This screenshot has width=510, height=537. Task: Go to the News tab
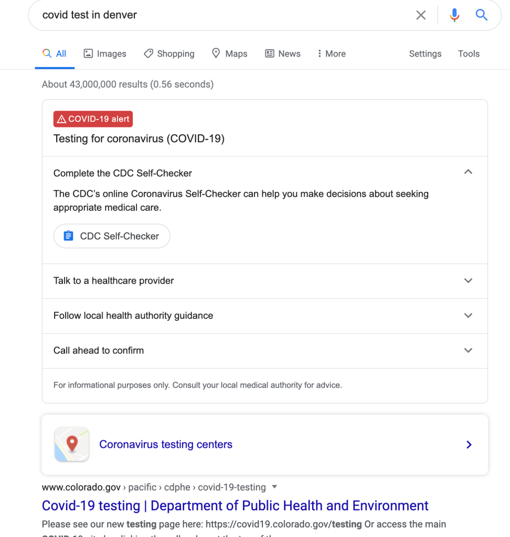(283, 53)
